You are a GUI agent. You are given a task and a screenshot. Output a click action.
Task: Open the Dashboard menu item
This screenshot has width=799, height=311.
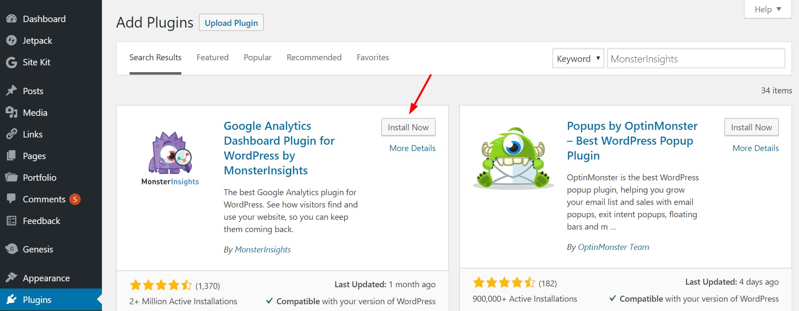tap(44, 19)
